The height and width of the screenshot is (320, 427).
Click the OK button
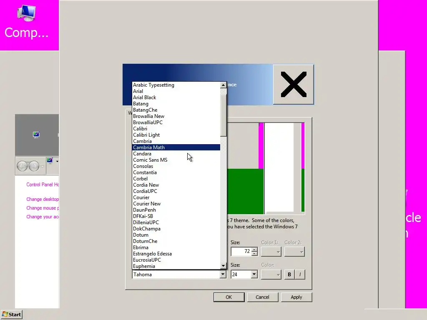pos(229,297)
